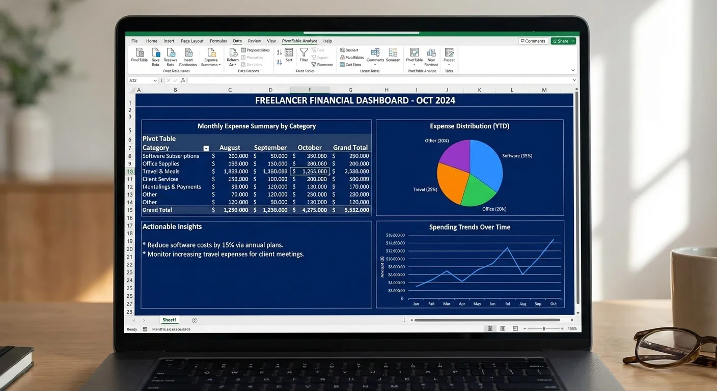Click the column F header

[x=310, y=90]
